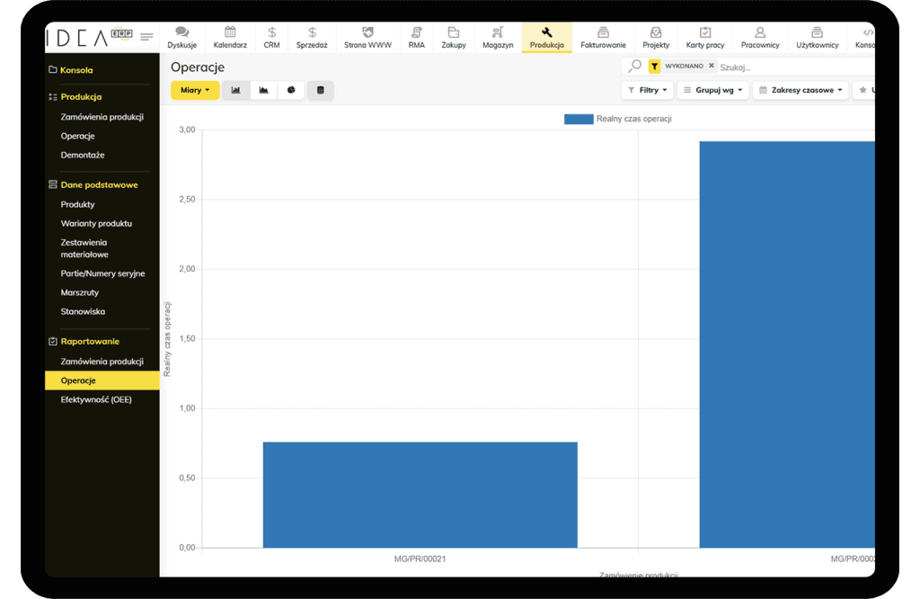Switch to line chart view
The image size is (920, 599).
pos(263,90)
